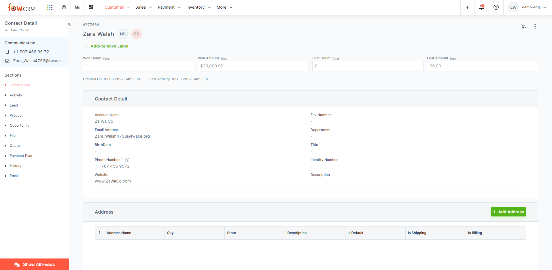552x270 pixels.
Task: Go to Payment Plan section
Action: tap(21, 156)
